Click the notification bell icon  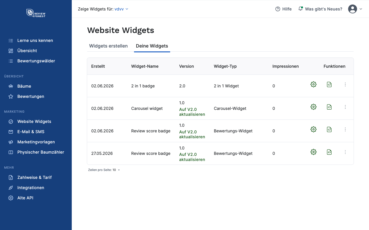301,9
